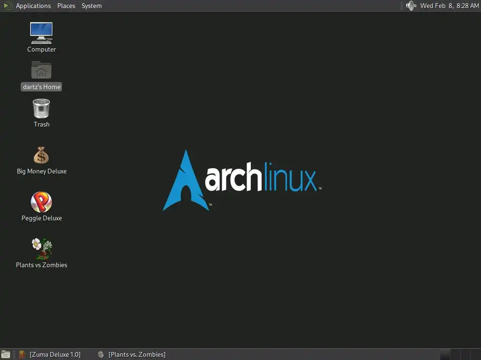Restore the Plants vs. Zombies taskbar window
Image resolution: width=481 pixels, height=360 pixels.
click(x=132, y=354)
